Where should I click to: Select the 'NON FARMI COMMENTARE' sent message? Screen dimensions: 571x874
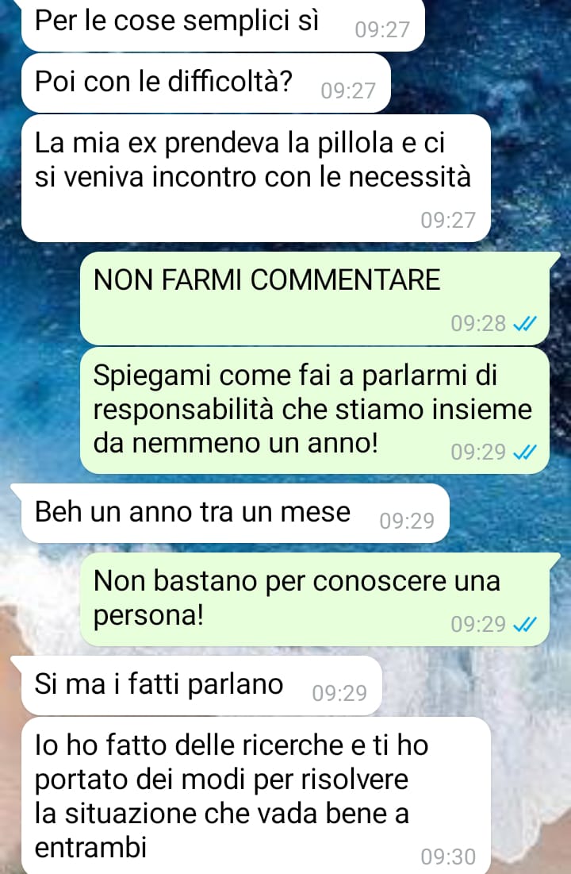[x=316, y=298]
